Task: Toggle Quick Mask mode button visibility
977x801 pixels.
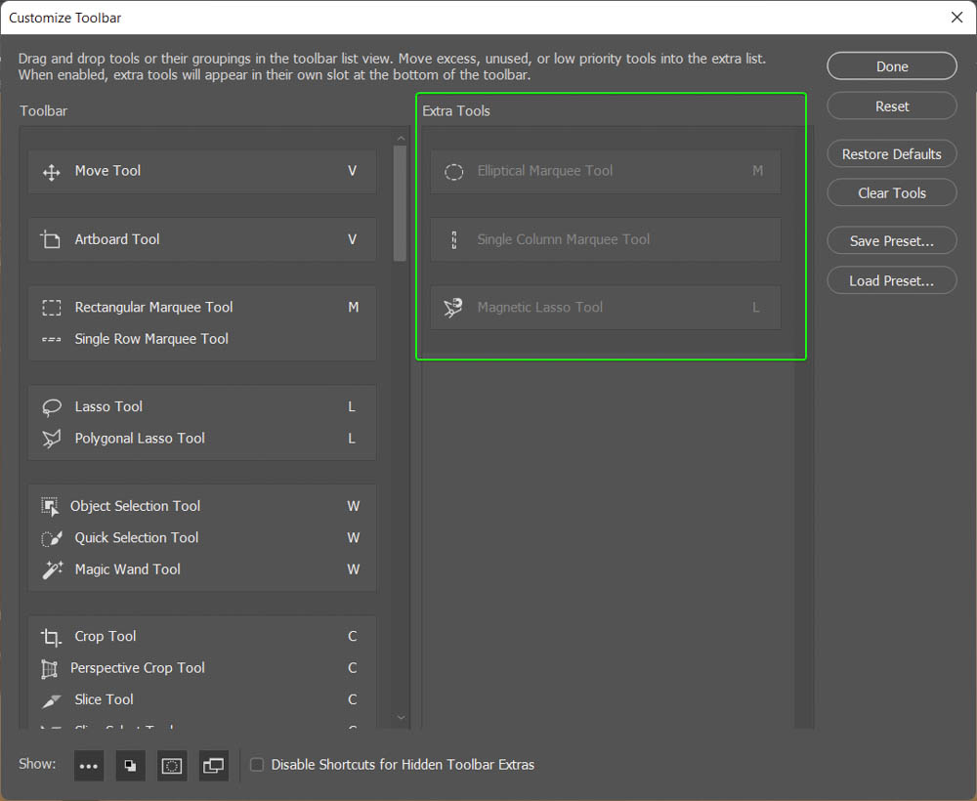Action: (172, 766)
